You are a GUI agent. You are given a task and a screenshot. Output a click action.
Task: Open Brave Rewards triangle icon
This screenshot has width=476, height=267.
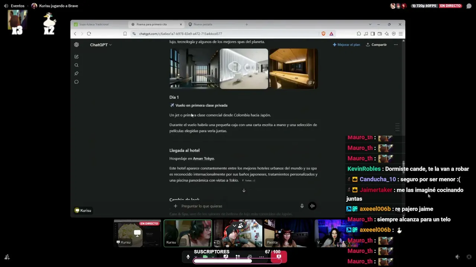331,34
